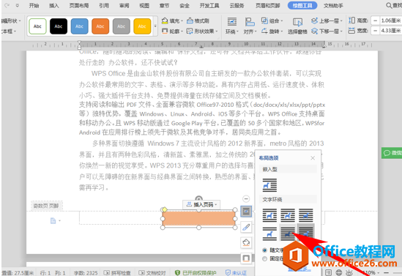
Task: Select the 随文字 move with text radio
Action: click(264, 250)
